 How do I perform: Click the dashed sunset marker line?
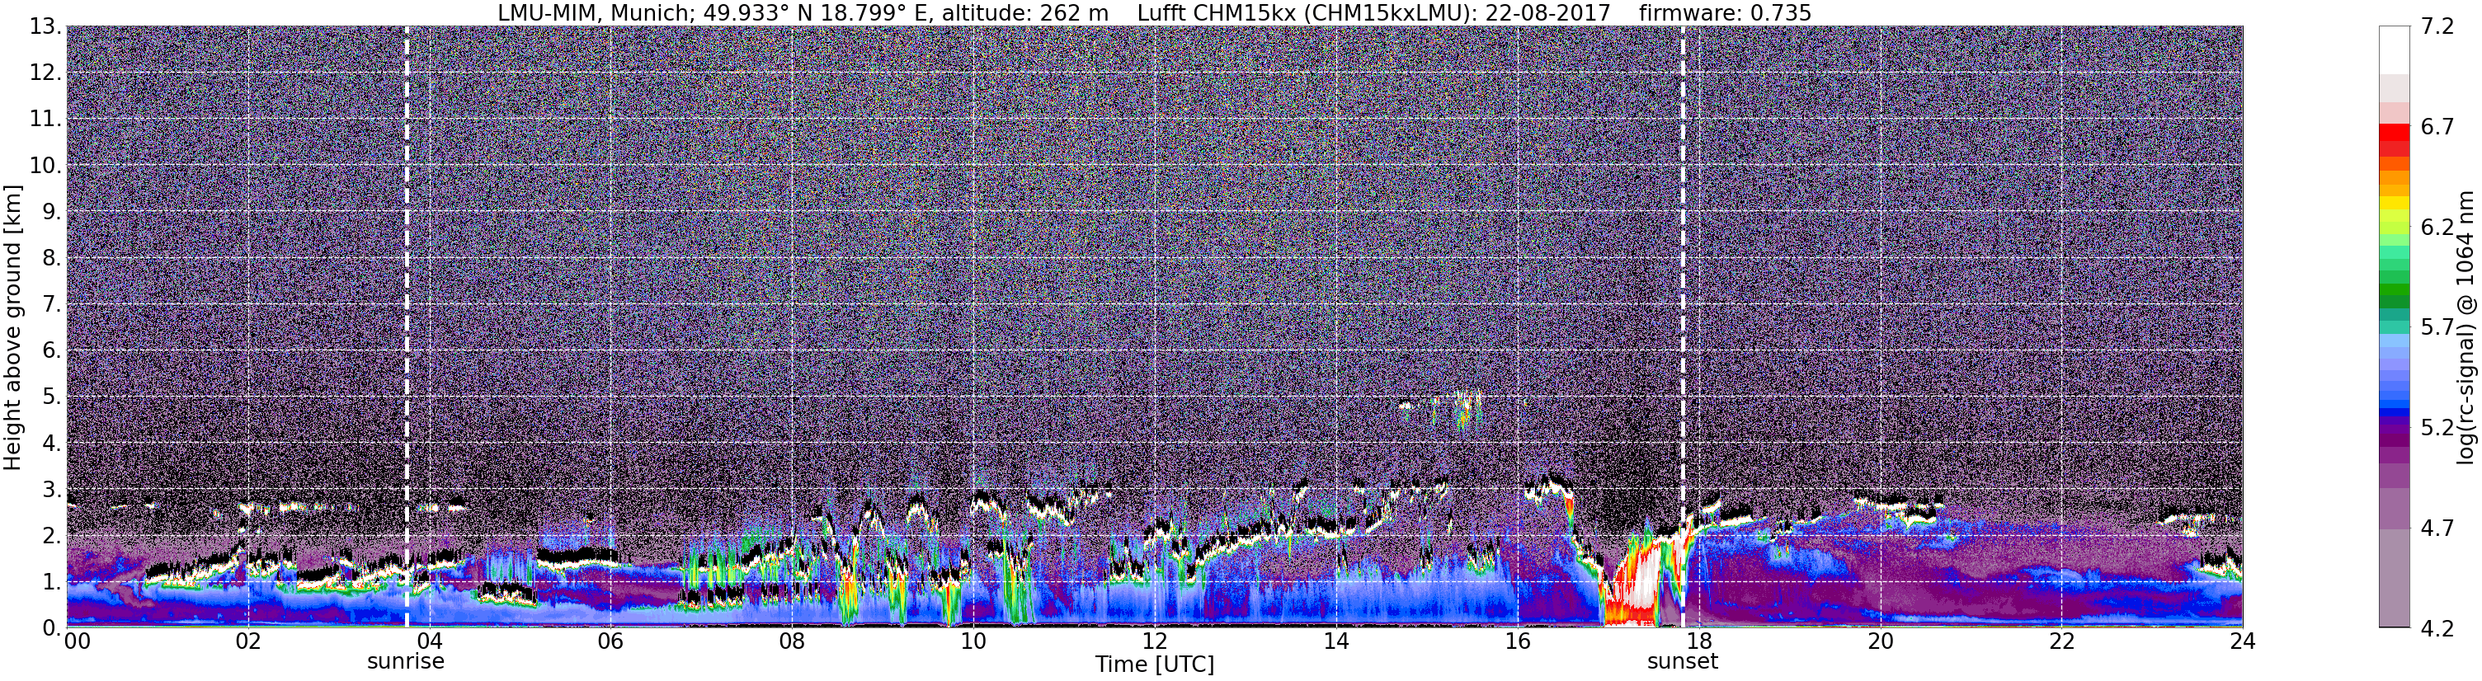(1684, 326)
